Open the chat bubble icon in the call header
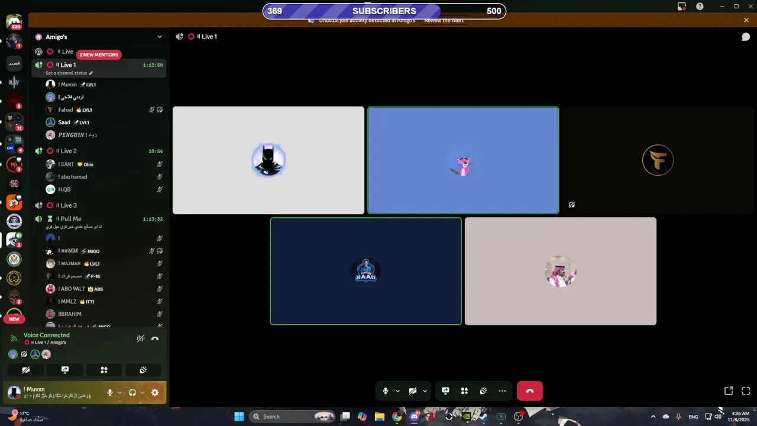The height and width of the screenshot is (426, 757). pos(746,37)
